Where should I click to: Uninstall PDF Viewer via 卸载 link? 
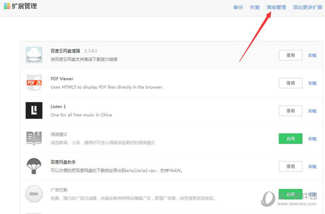[x=313, y=83]
